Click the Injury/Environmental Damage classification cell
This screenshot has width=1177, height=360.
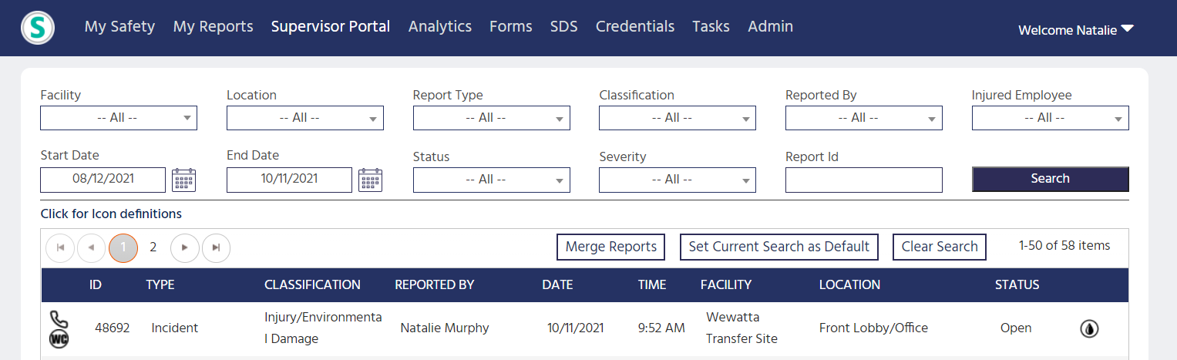click(323, 328)
